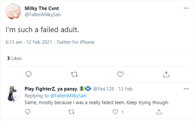
Task: Click the Twitter for iPhone source link
Action: coord(75,42)
